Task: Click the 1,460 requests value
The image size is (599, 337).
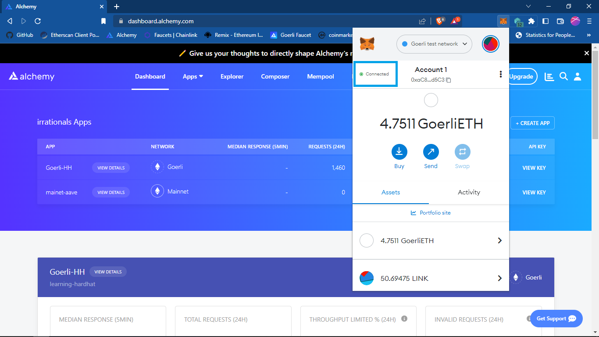Action: 339,168
